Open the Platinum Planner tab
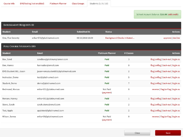Viewport: 183px width, 137px height. pyautogui.click(x=58, y=4)
